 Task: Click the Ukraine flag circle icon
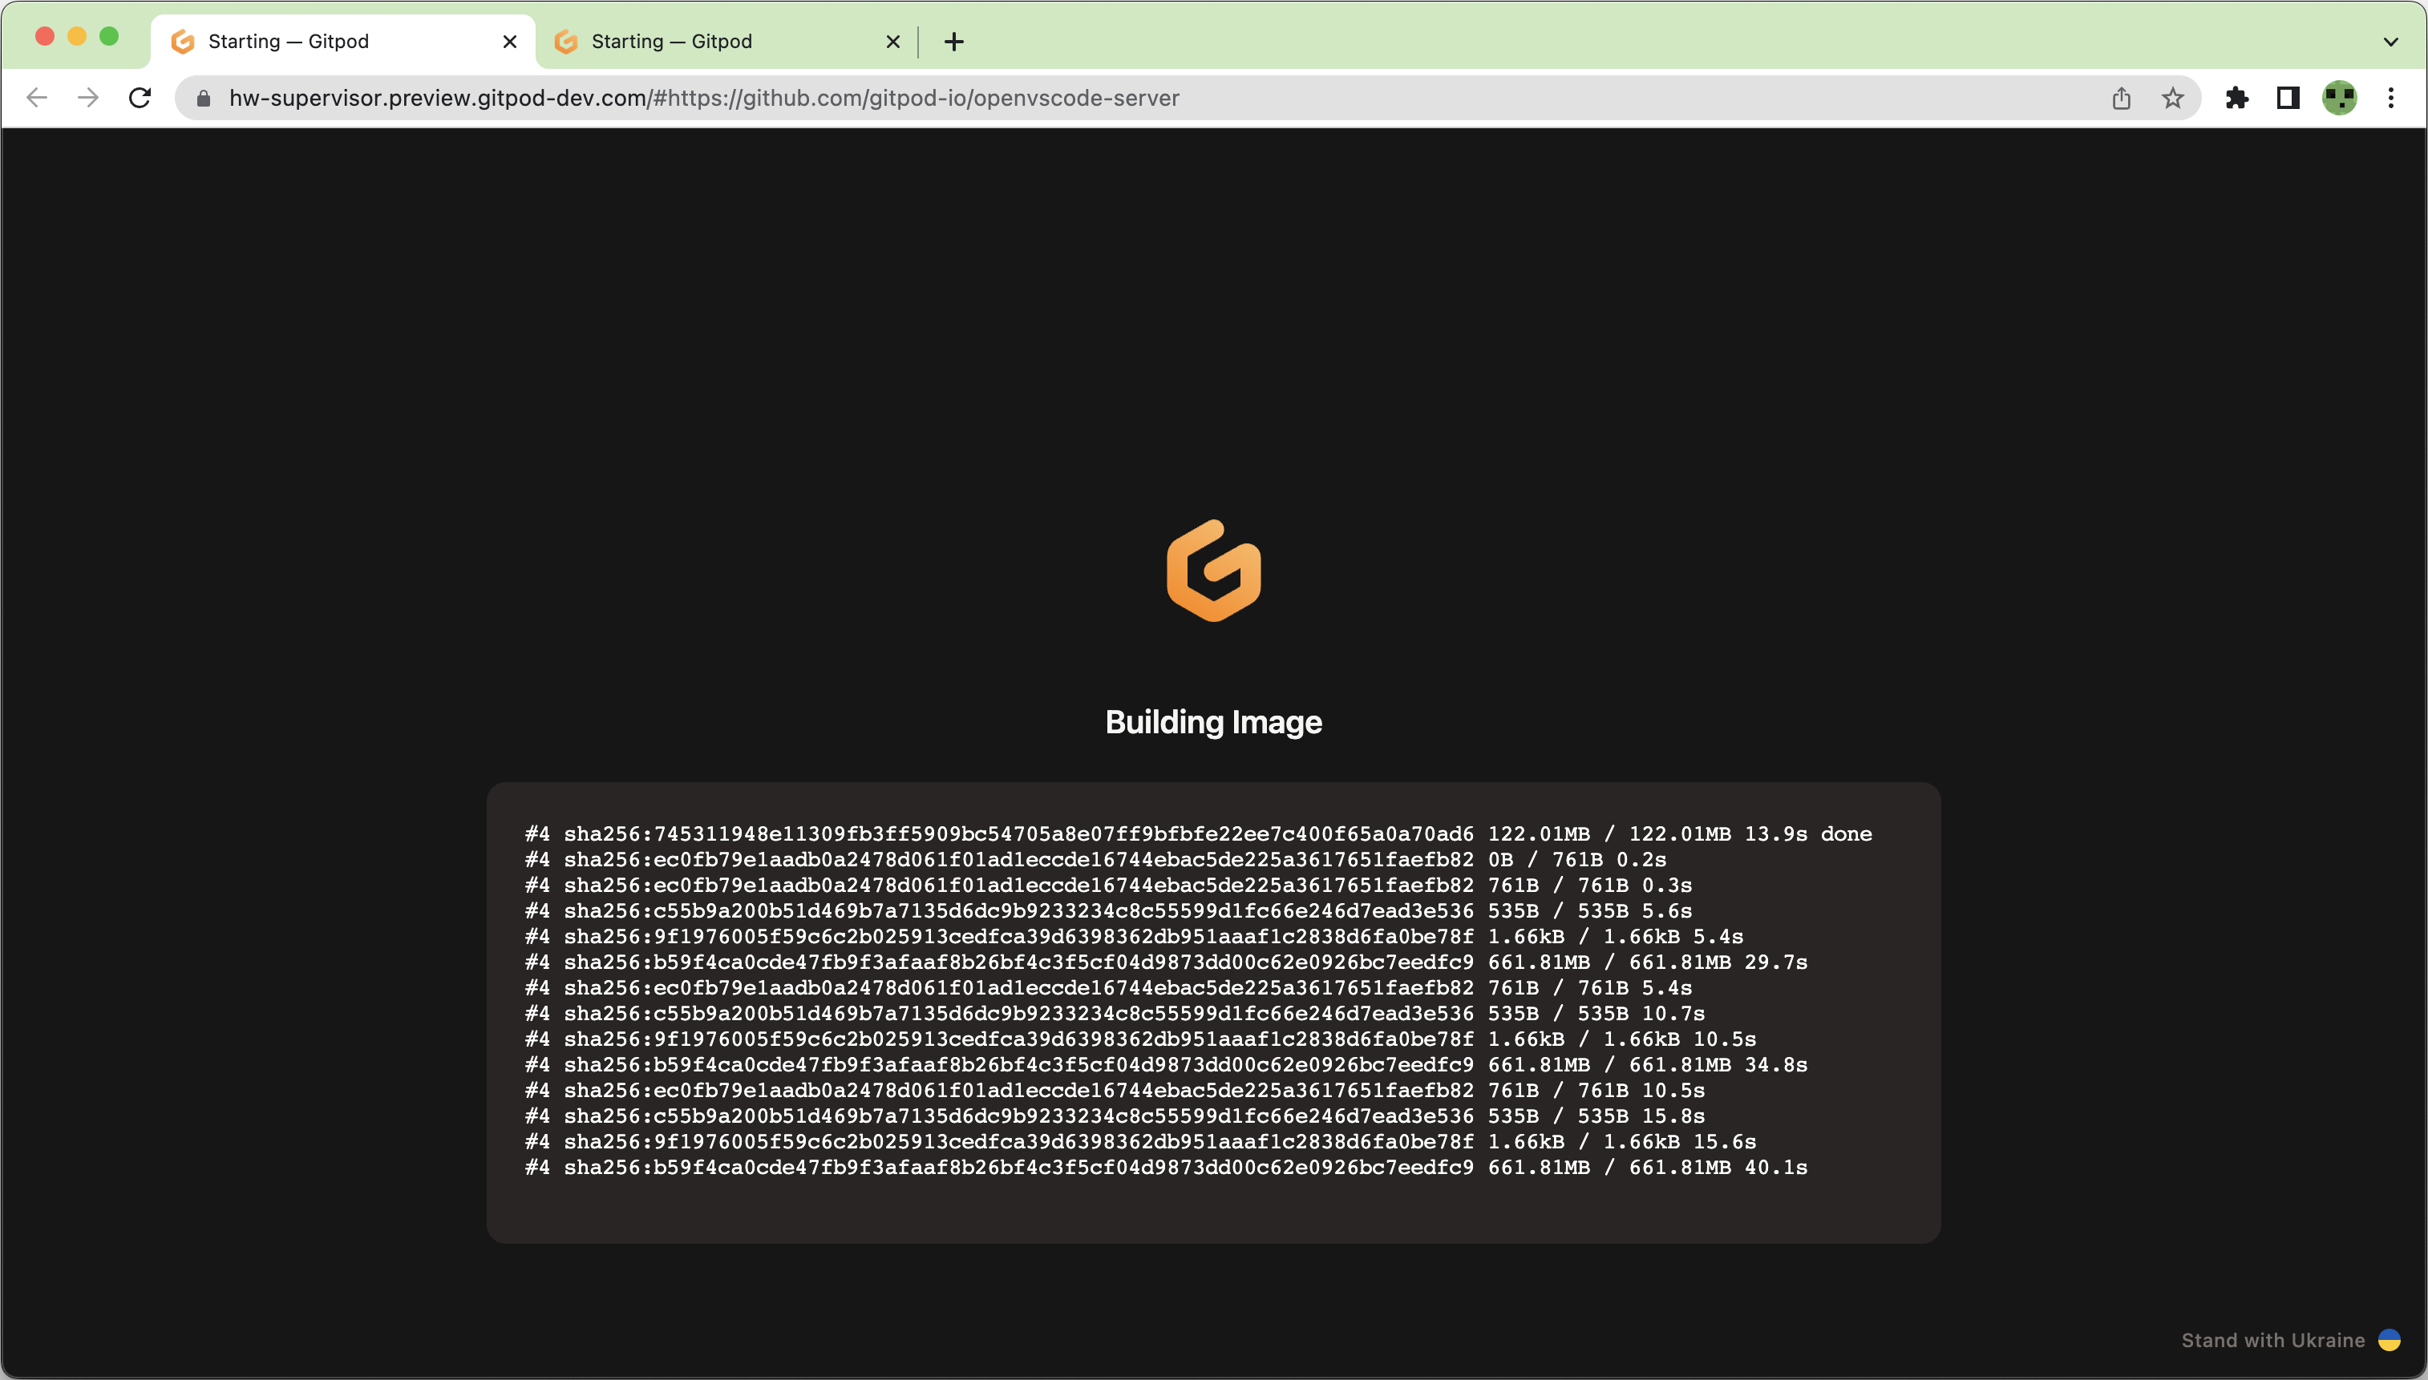[2390, 1339]
